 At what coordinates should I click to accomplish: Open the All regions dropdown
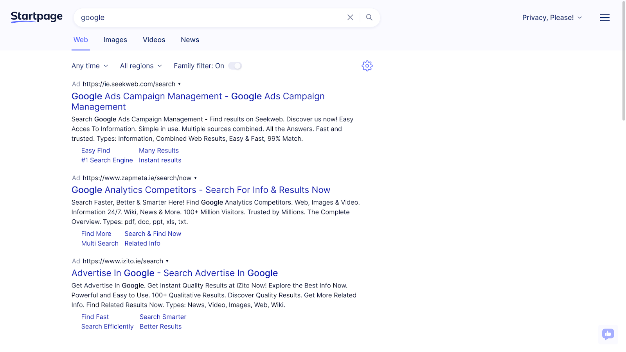tap(141, 66)
